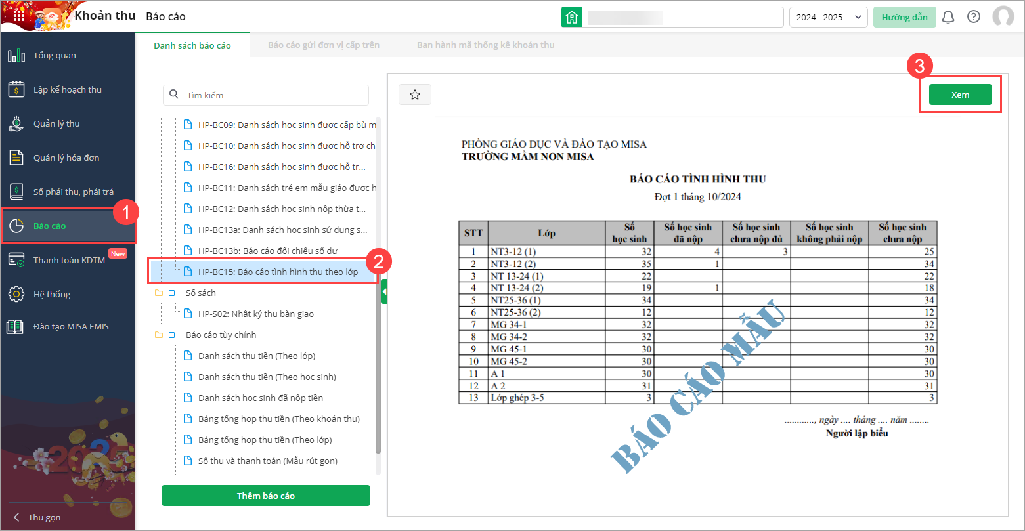Select Bảng tổng hợp thu tiền (Theo lớp)
The height and width of the screenshot is (531, 1025).
pos(265,440)
